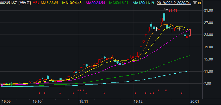Open the gray triangle dropdown beside date range
The height and width of the screenshot is (105, 221).
195,3
